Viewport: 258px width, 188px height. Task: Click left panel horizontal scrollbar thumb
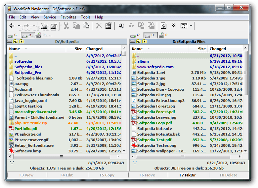click(62, 157)
